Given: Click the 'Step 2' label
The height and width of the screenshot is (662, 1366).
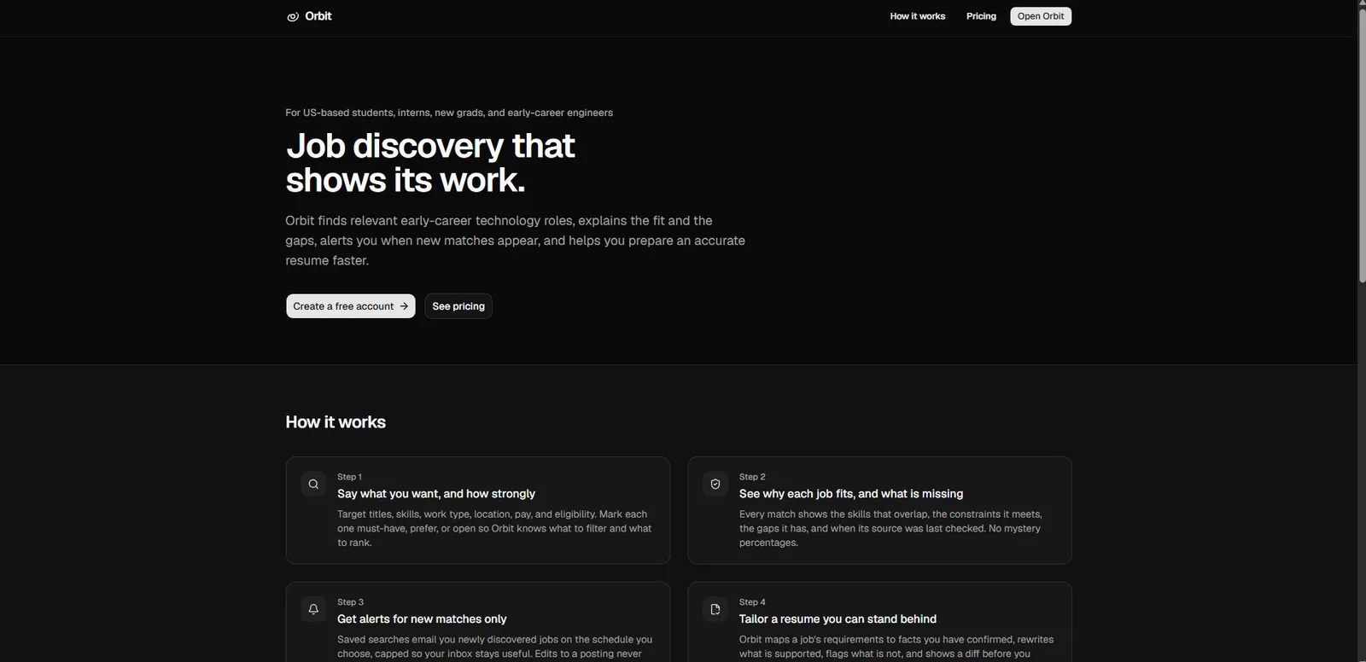Looking at the screenshot, I should 752,477.
